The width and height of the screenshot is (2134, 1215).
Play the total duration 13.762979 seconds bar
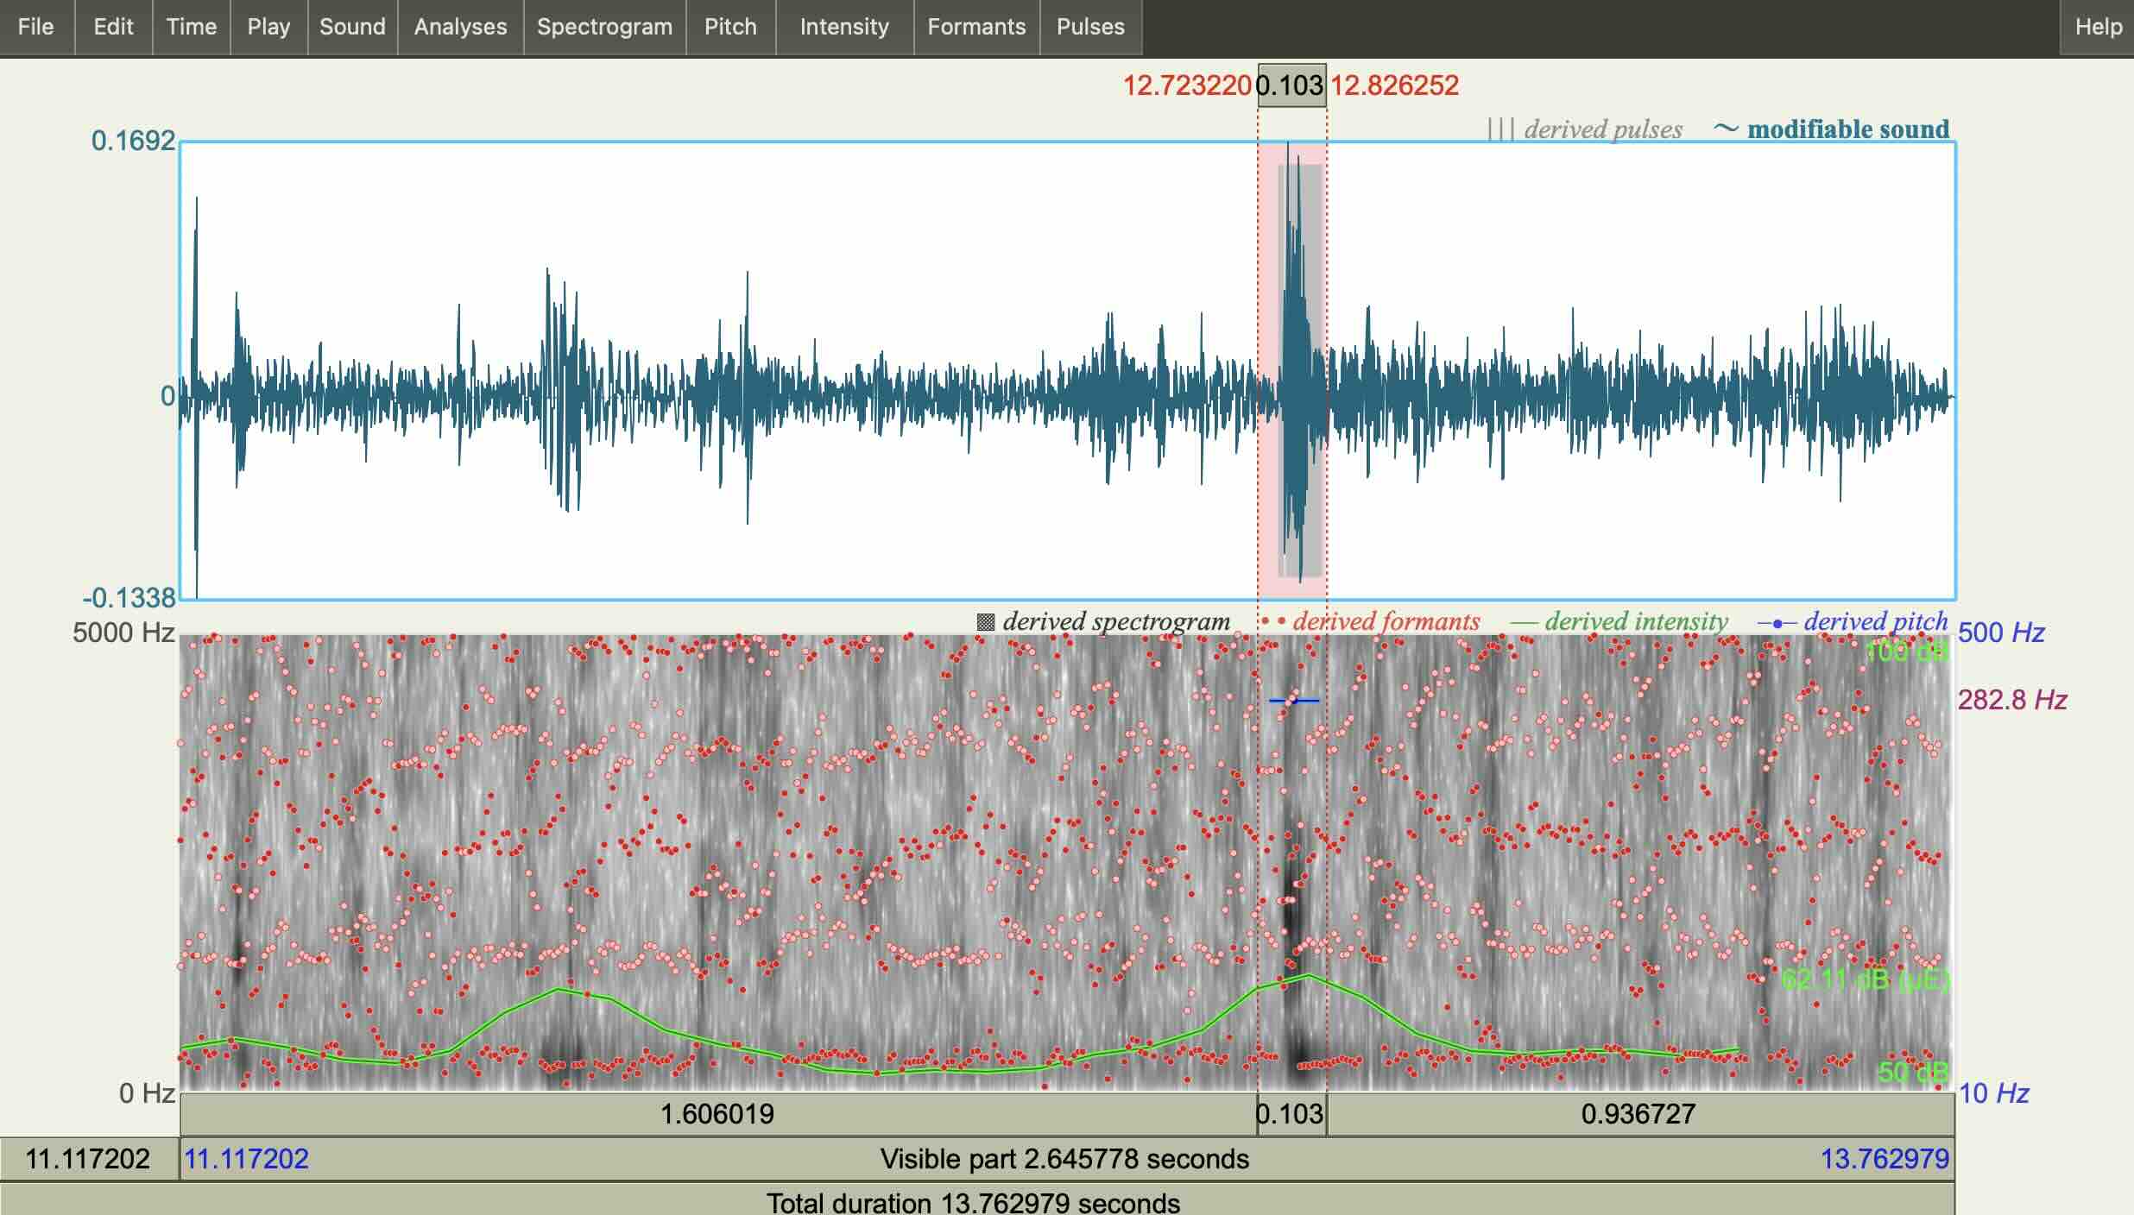point(977,1201)
